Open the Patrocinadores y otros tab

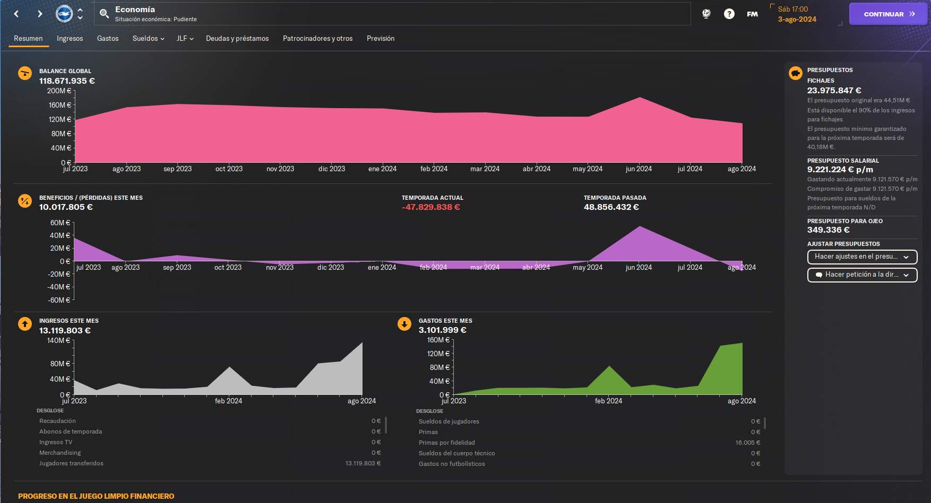point(318,39)
